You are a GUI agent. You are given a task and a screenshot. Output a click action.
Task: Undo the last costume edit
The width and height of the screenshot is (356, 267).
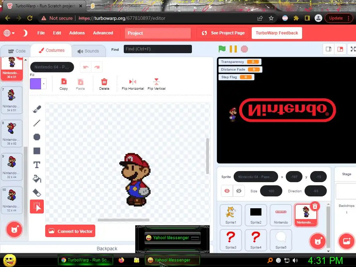[86, 67]
